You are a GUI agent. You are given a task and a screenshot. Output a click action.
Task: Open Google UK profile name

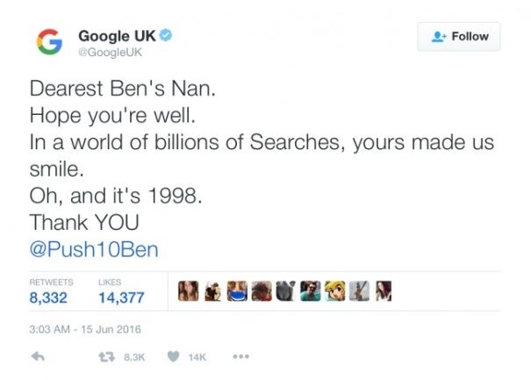tap(117, 36)
